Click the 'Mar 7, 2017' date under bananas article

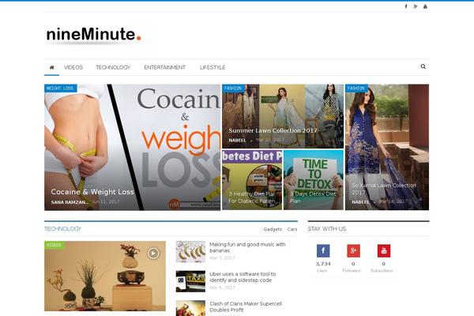222,258
